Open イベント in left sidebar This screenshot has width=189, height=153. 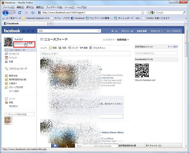[x=11, y=58]
